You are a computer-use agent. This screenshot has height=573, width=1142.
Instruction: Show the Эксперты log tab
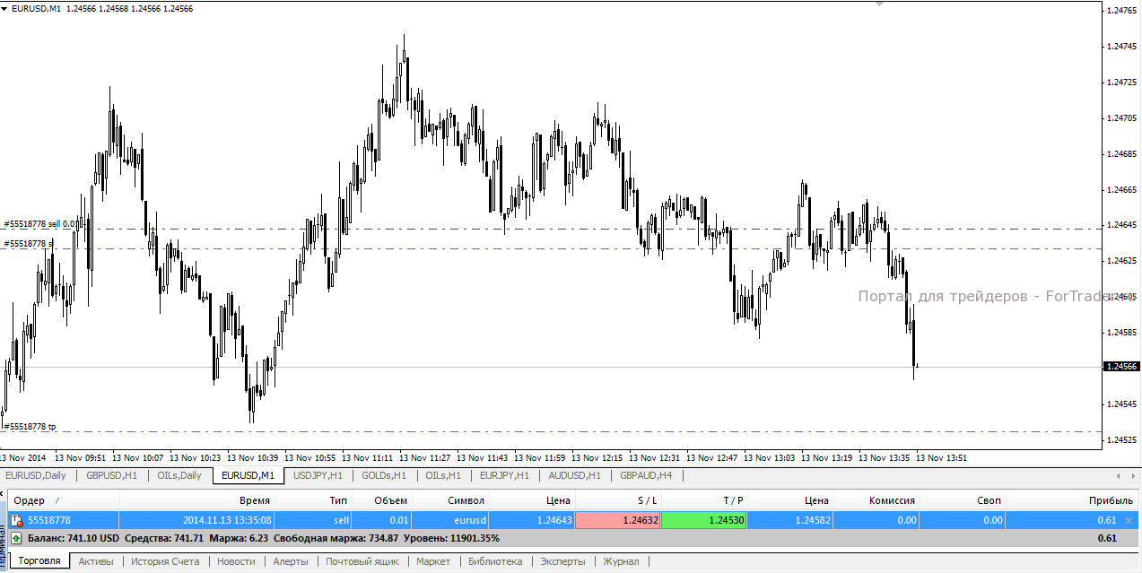point(562,561)
